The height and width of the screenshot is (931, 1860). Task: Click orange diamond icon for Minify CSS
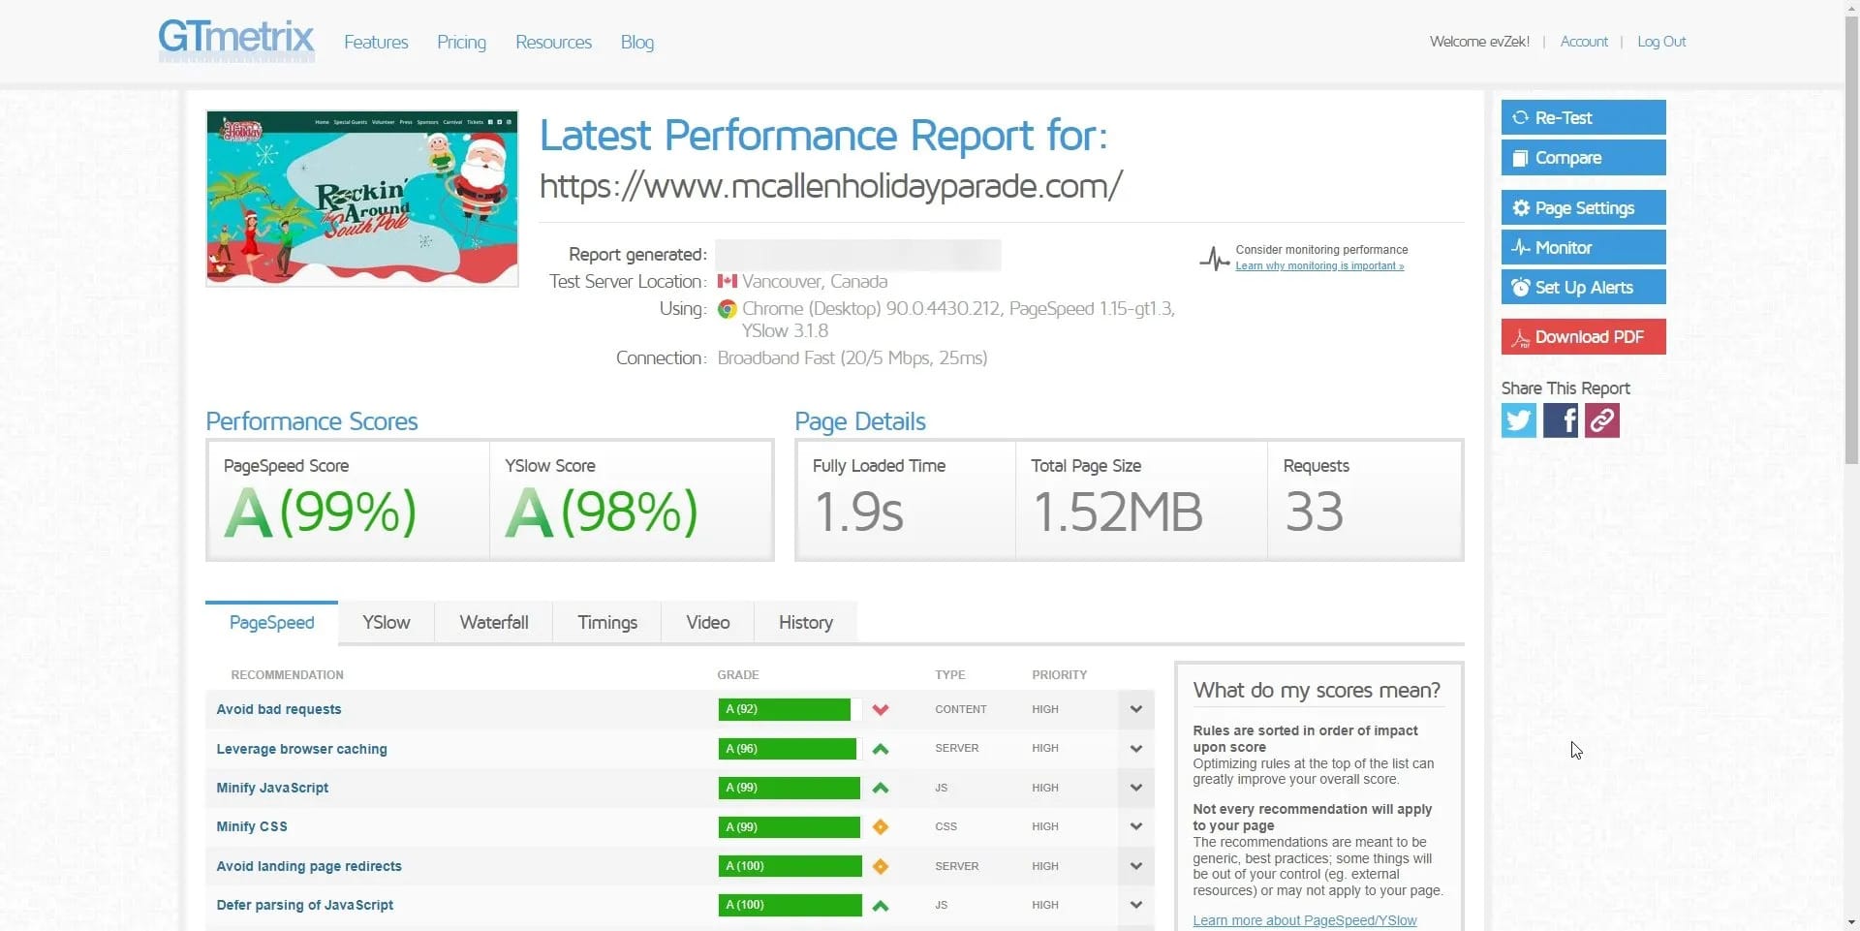click(880, 827)
